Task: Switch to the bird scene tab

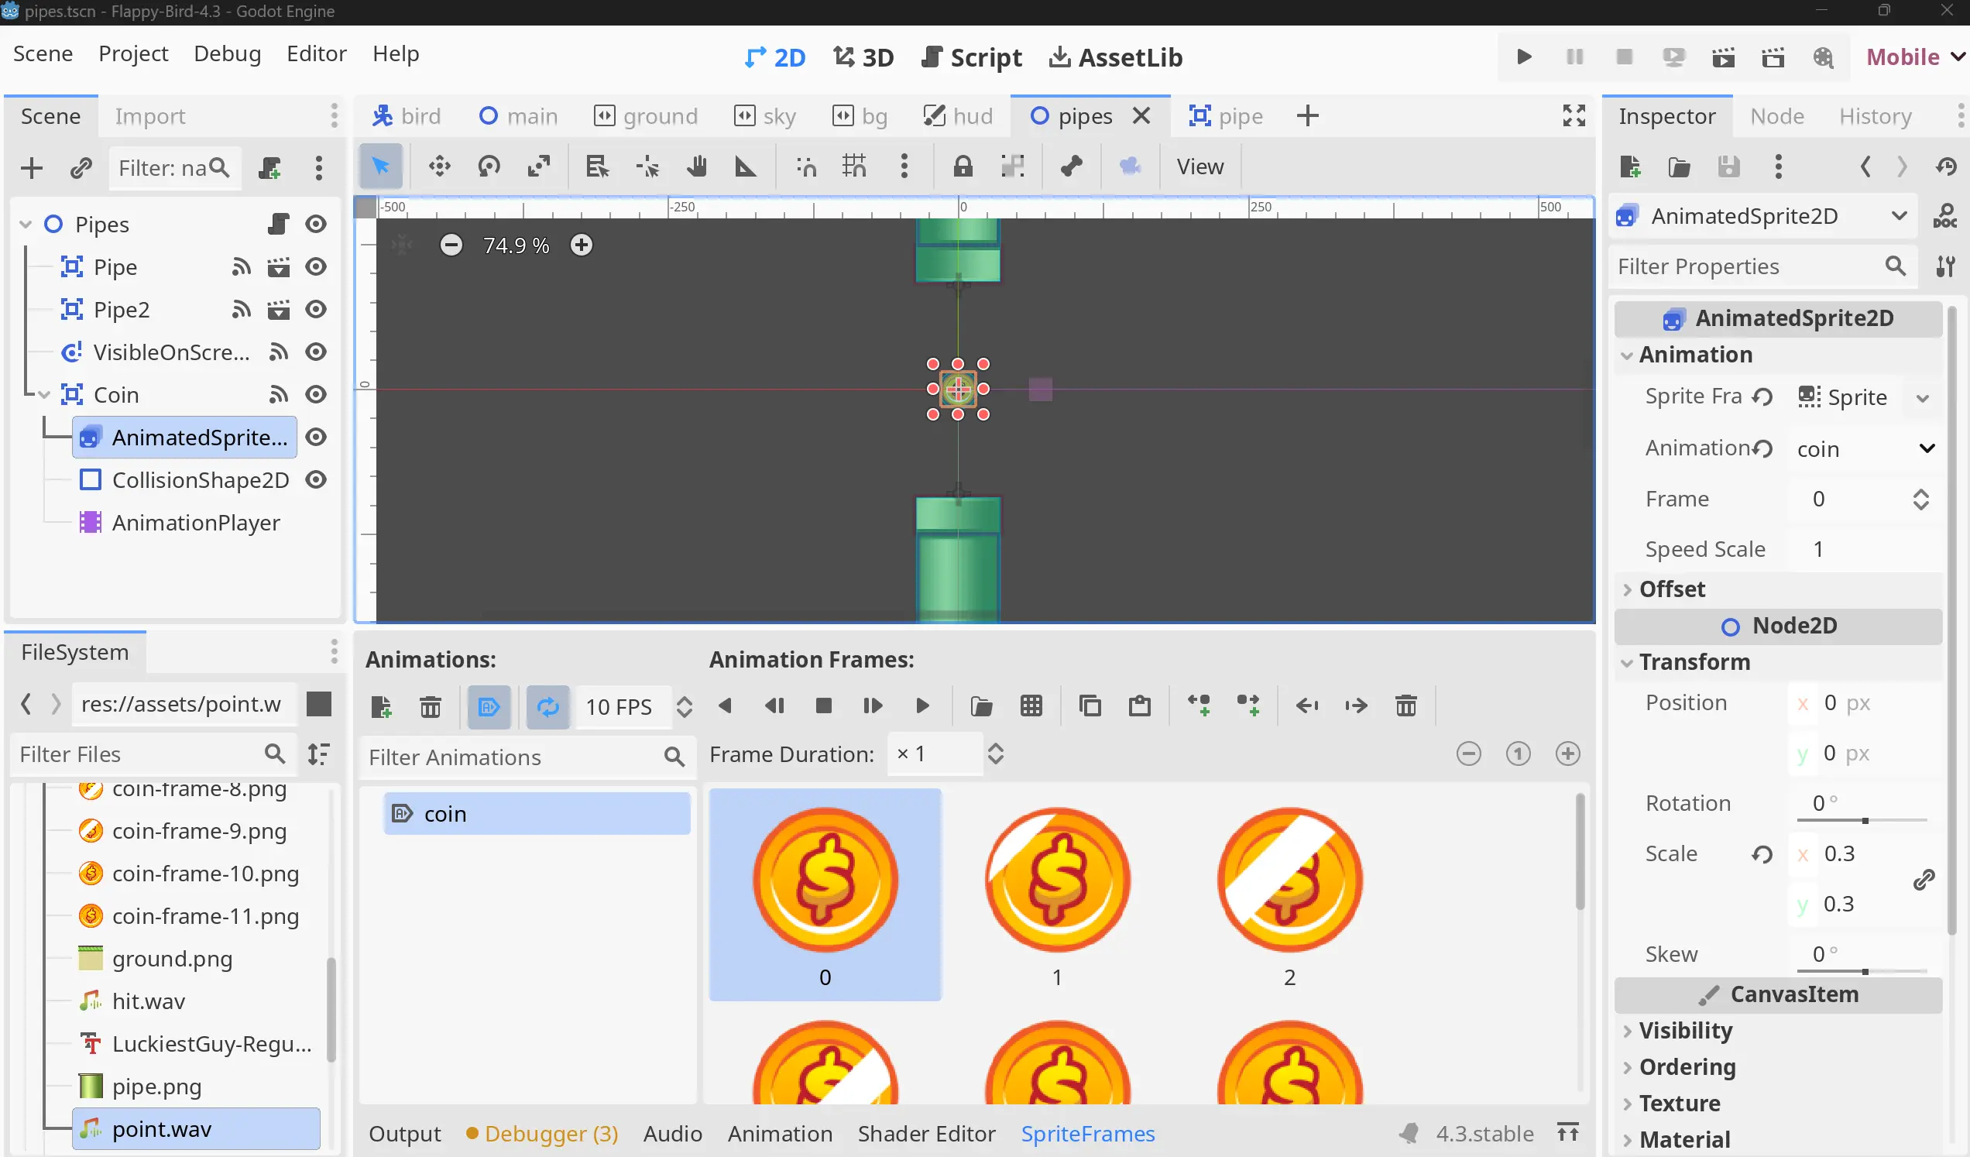Action: coord(406,116)
